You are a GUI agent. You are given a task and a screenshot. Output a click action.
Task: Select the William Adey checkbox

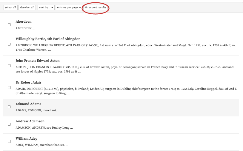pos(9,141)
